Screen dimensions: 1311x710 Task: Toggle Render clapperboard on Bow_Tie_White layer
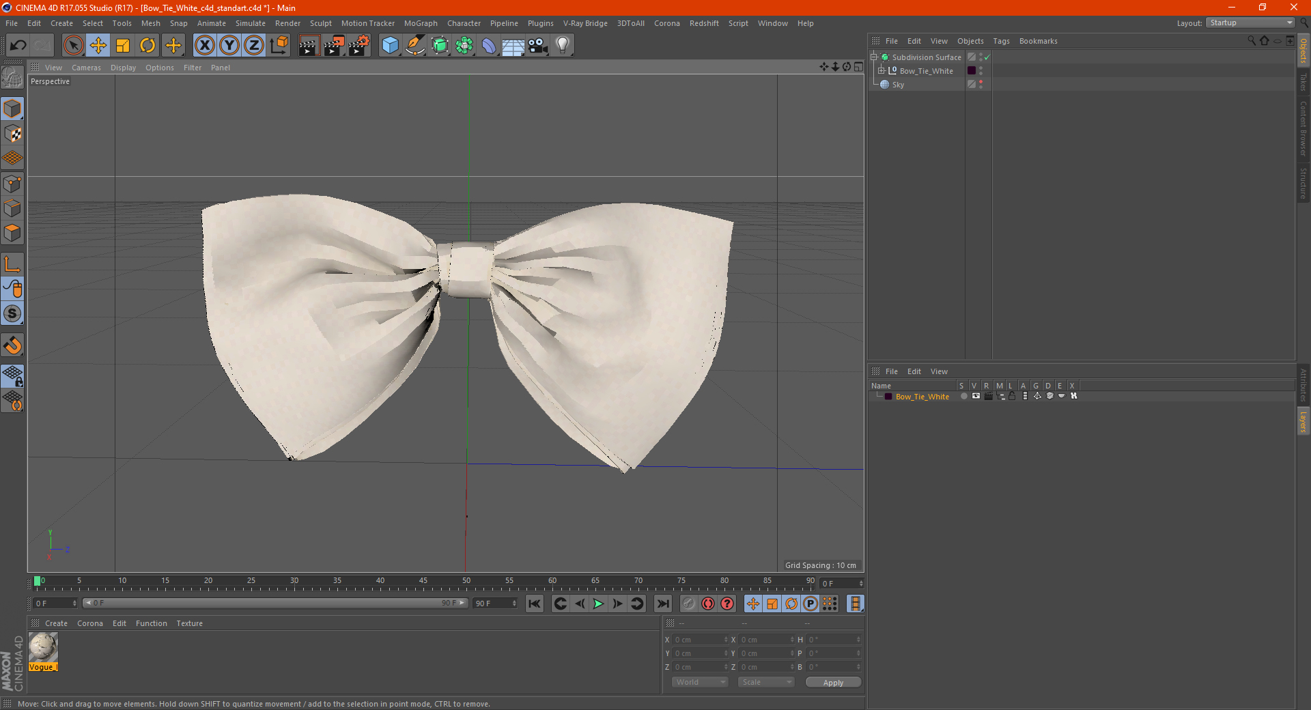(x=988, y=396)
